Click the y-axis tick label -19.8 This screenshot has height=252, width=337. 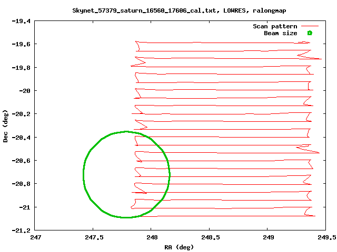tap(21, 68)
